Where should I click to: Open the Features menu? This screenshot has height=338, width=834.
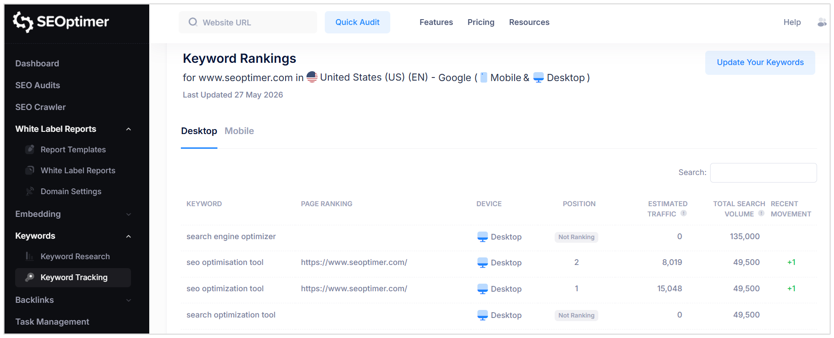(x=436, y=22)
